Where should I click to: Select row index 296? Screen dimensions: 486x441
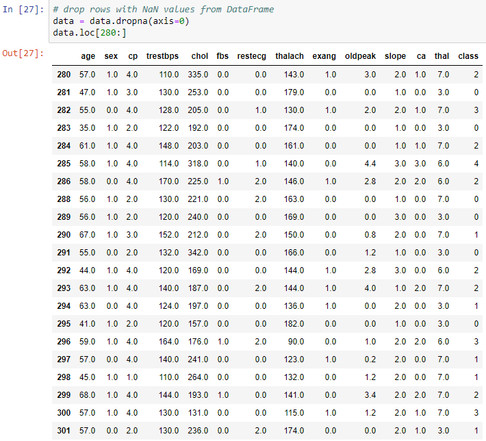click(64, 342)
